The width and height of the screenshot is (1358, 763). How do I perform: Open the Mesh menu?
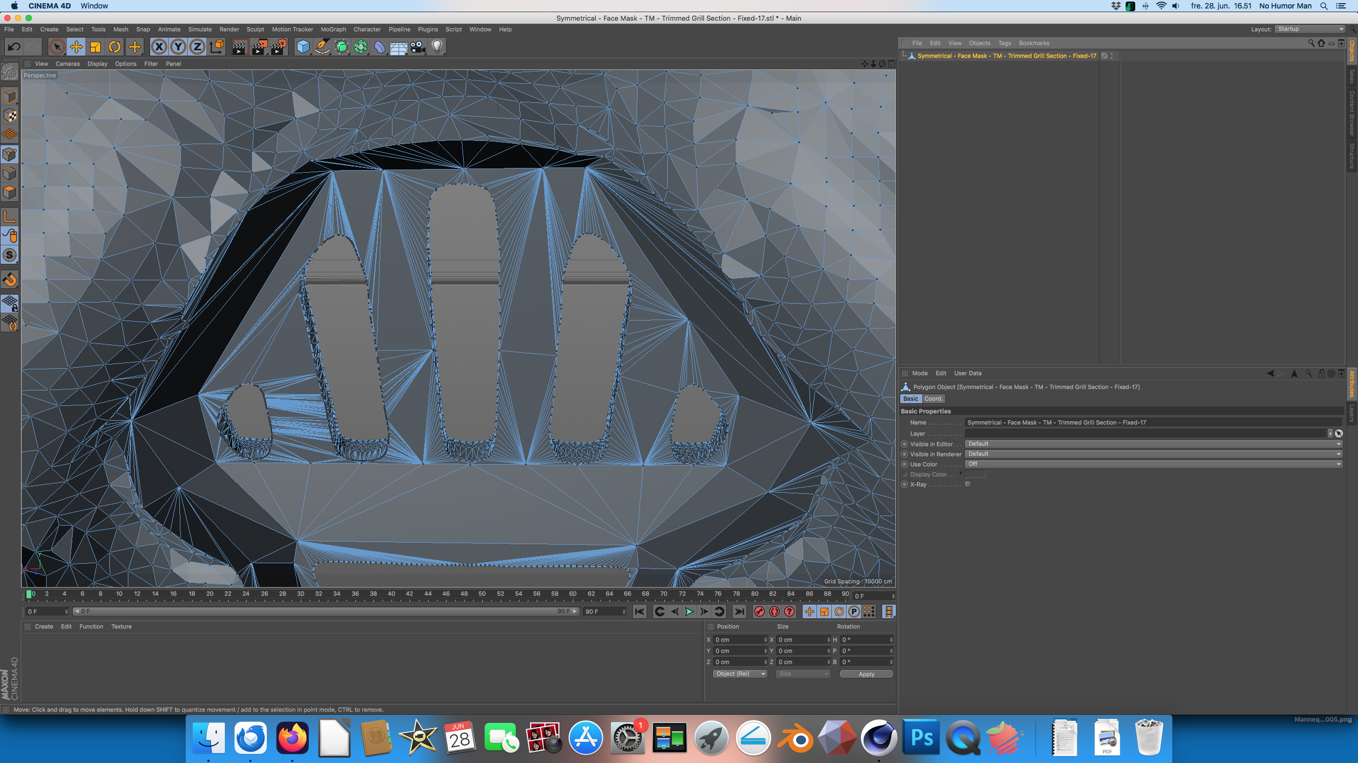coord(121,29)
